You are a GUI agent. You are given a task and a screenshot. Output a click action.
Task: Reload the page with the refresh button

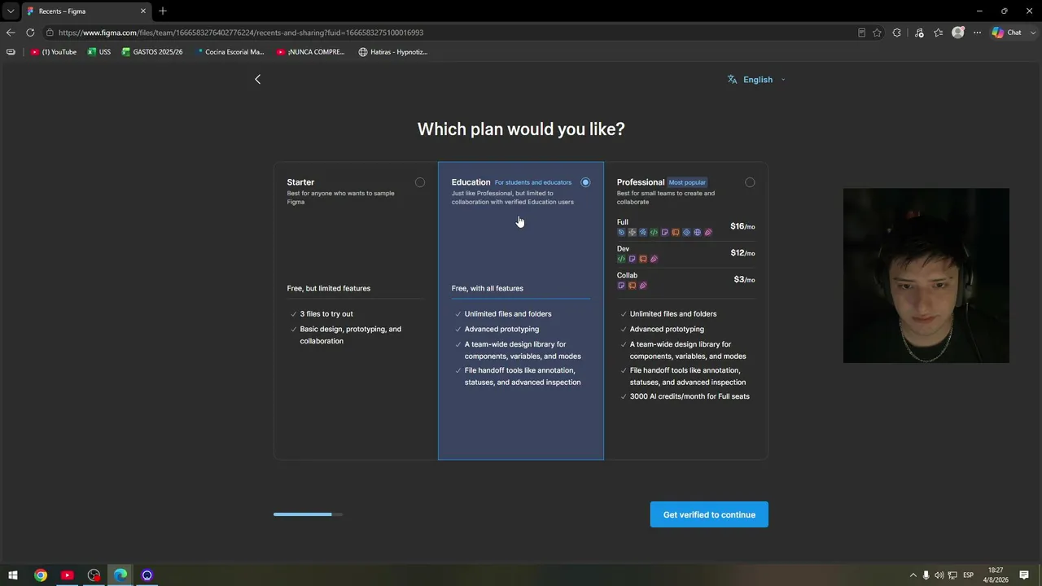30,33
